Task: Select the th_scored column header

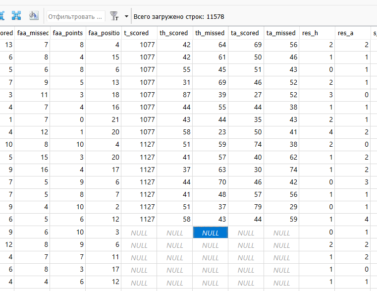Action: (175, 33)
